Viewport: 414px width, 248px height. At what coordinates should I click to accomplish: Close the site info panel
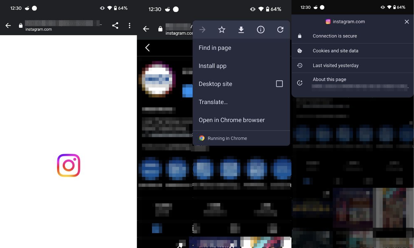pos(407,21)
